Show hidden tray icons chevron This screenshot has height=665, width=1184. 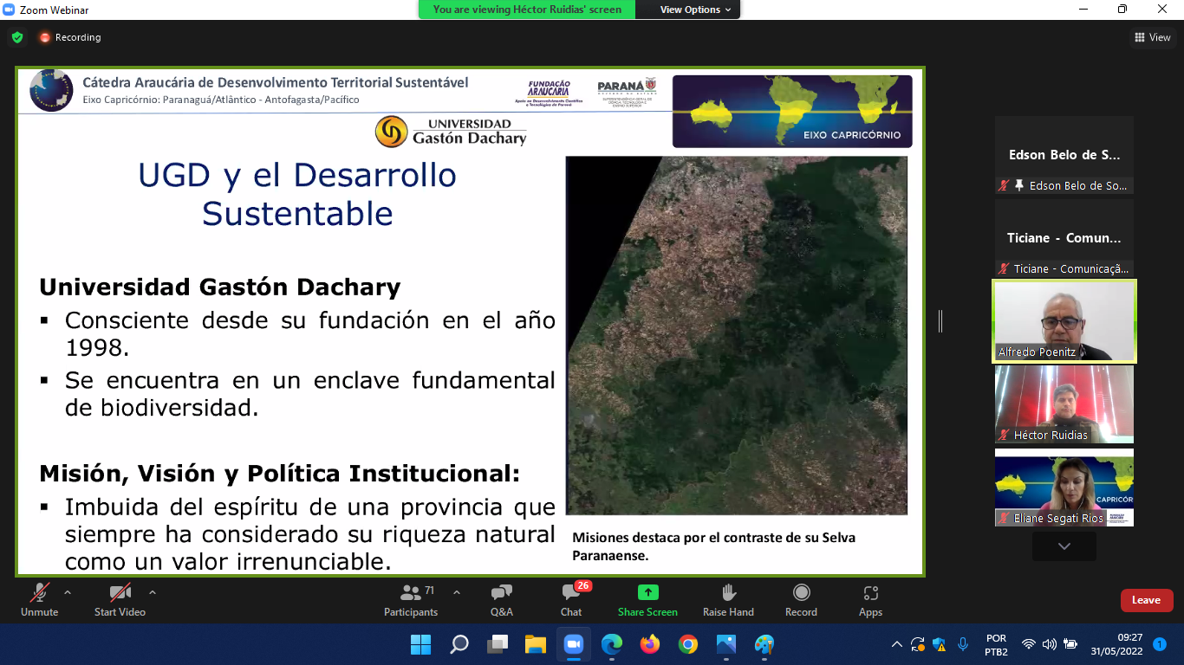pyautogui.click(x=897, y=644)
